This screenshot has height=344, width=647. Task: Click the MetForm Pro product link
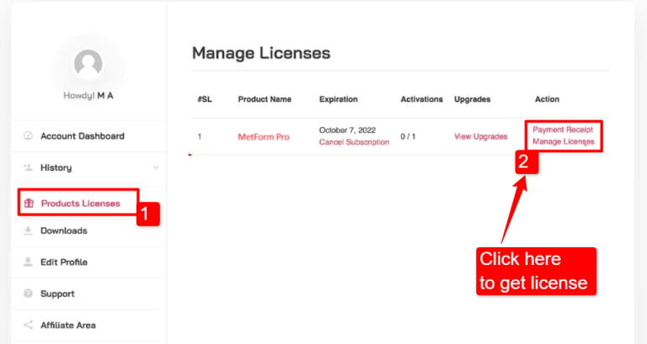point(263,136)
